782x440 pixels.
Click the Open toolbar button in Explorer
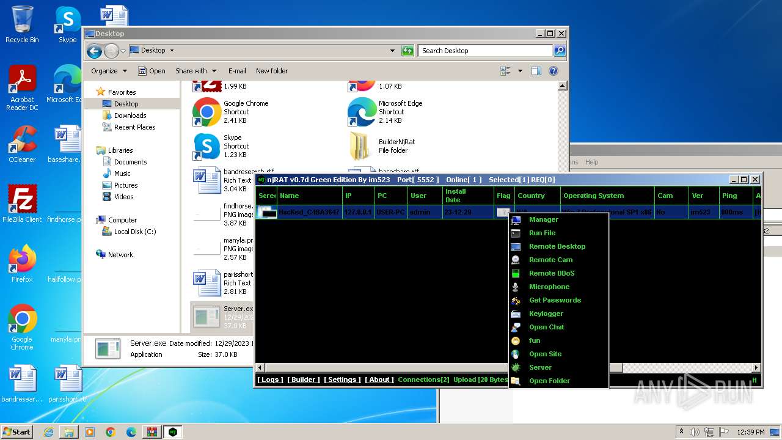(x=152, y=71)
